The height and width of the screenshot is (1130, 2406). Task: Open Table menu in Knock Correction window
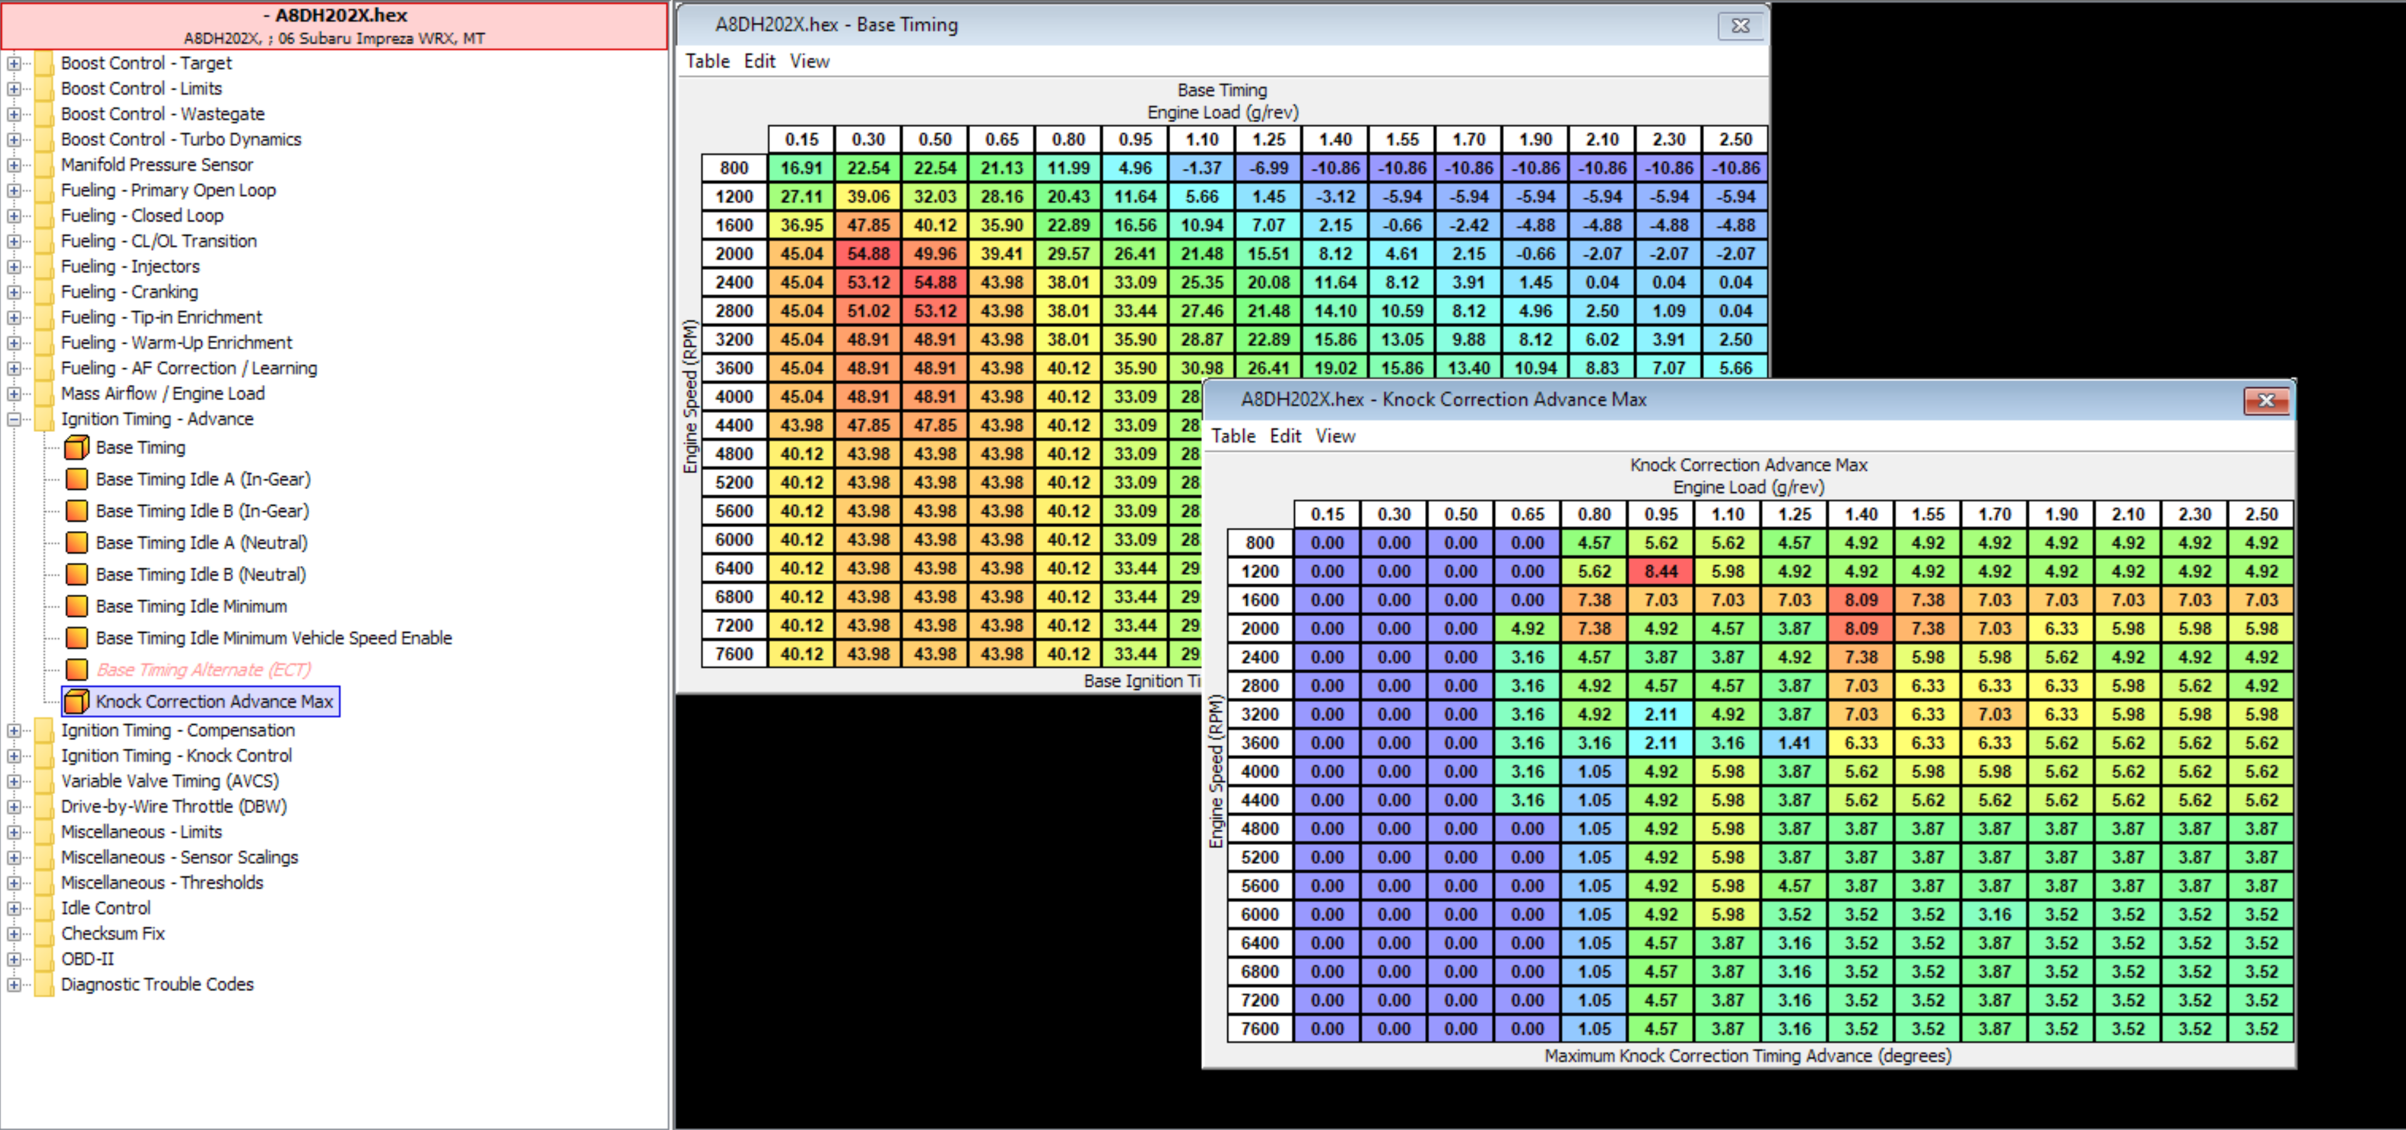coord(1233,436)
